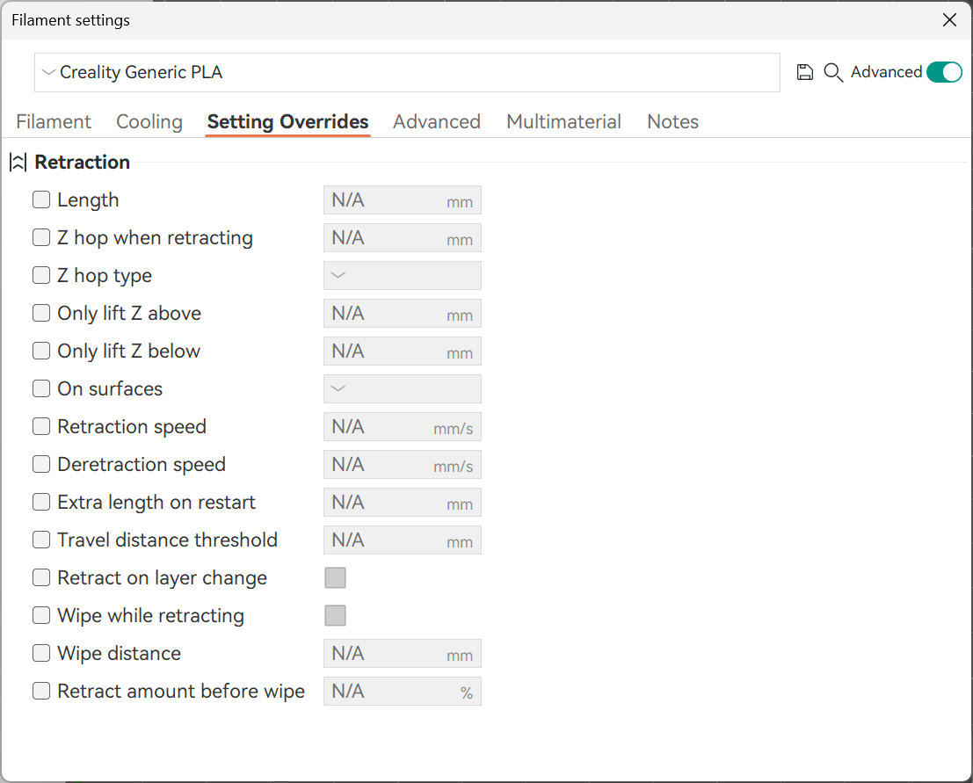Enable the Retract on layer change override

click(41, 578)
